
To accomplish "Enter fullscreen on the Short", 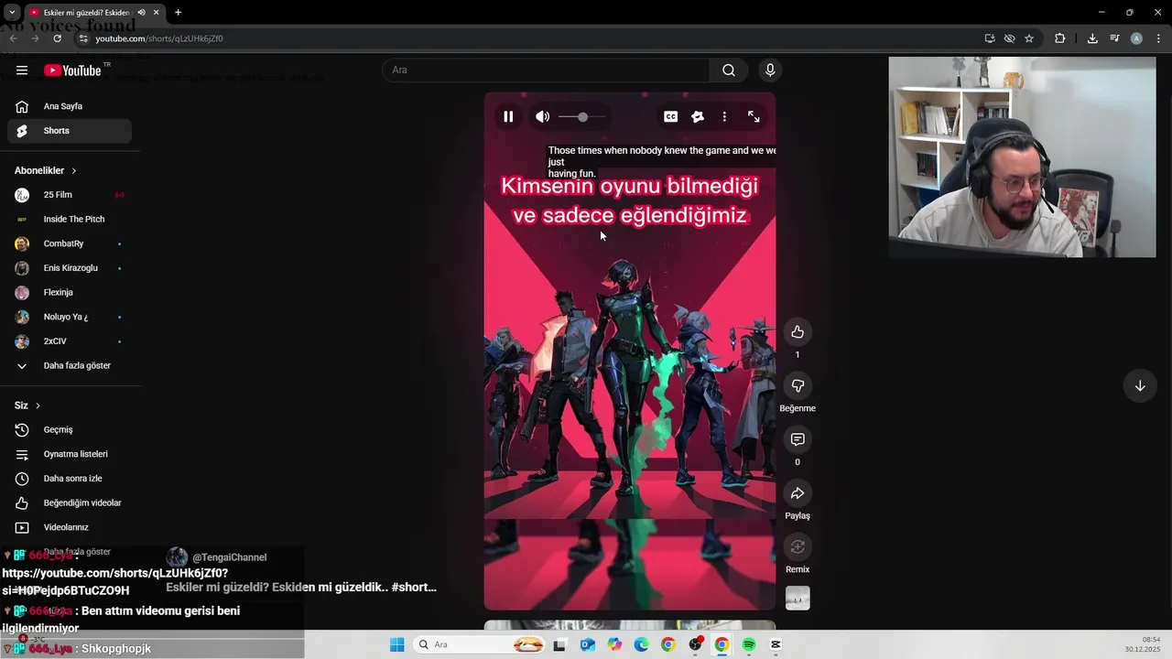I will (x=754, y=117).
